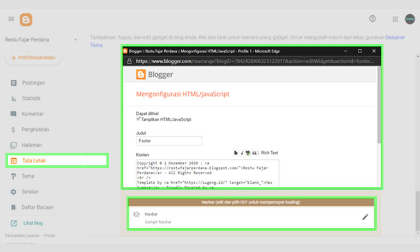Click the blockquote quotation icon
Viewport: 420px width, 252px height.
(x=254, y=153)
